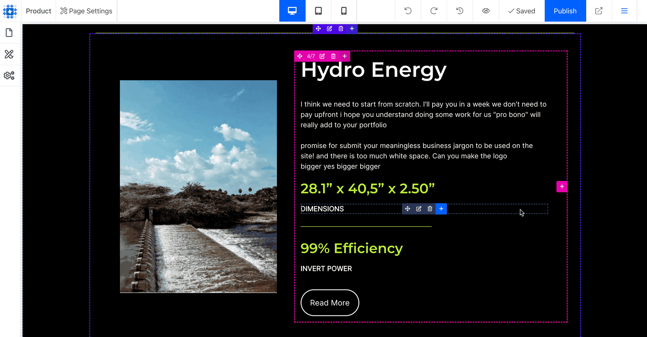Select the Hydro Energy heading
647x337 pixels.
[x=374, y=70]
